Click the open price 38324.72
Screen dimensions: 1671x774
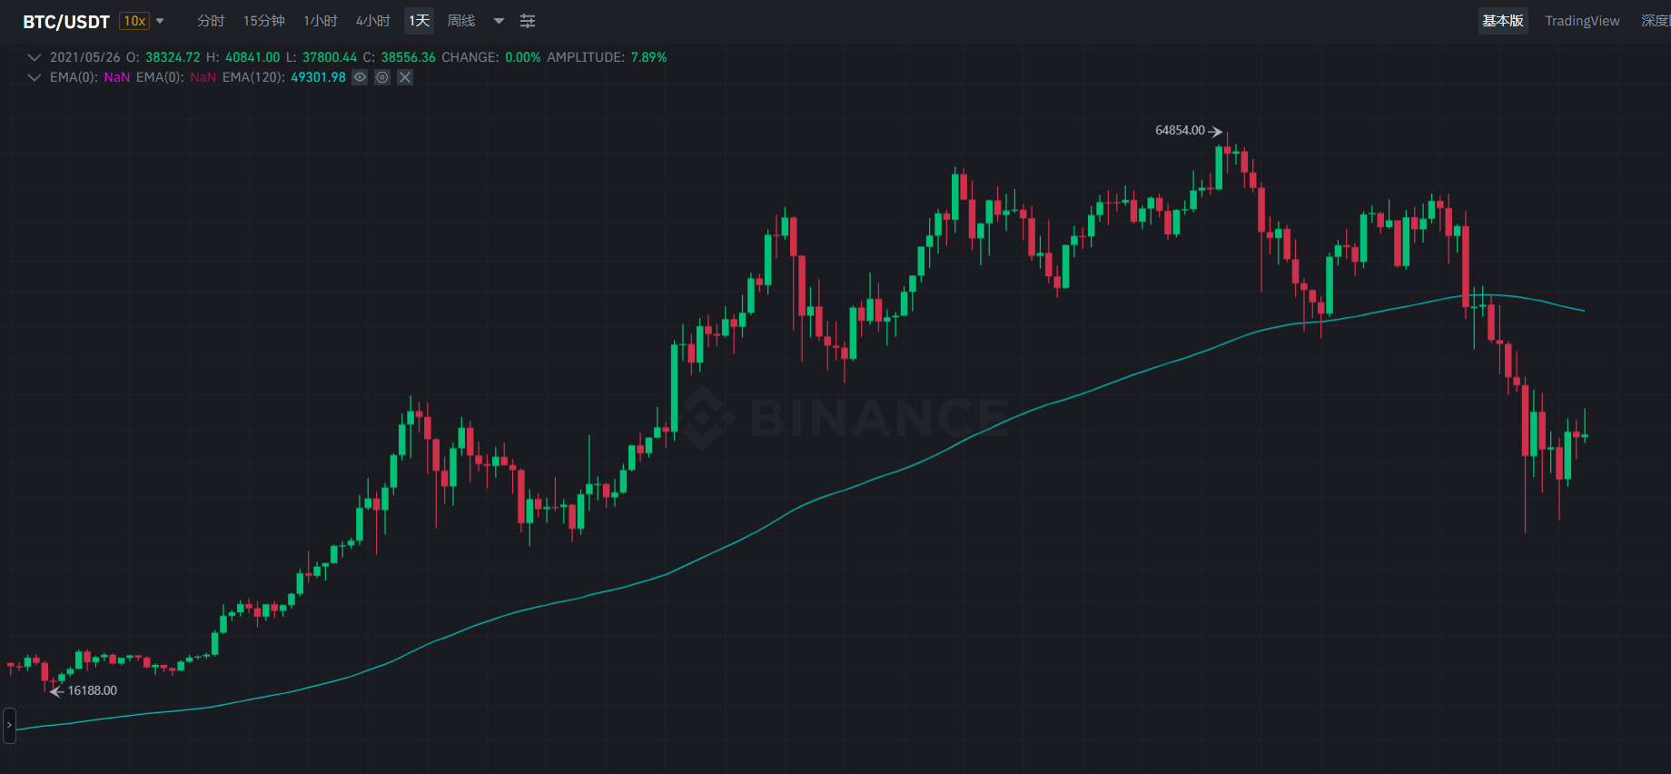[173, 57]
